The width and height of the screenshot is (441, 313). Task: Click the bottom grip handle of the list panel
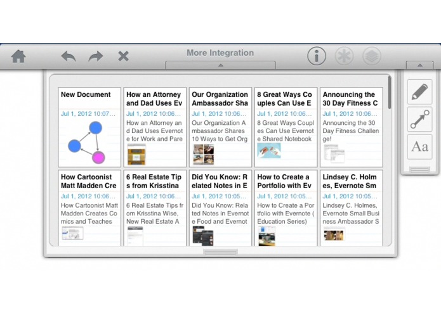coord(221,253)
